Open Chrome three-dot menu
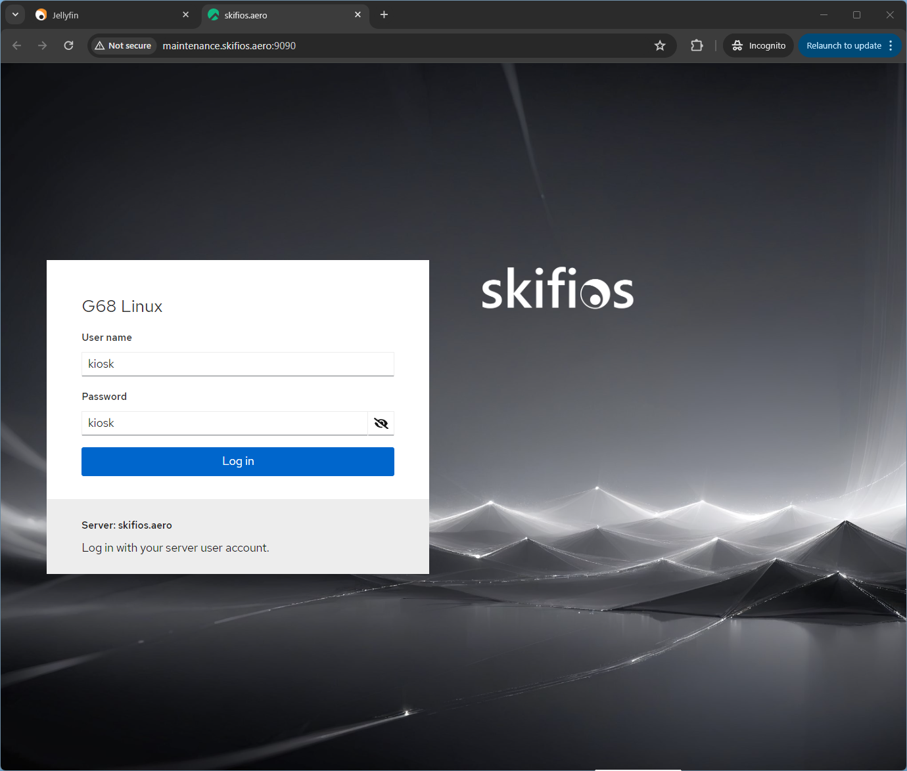The image size is (907, 771). point(891,45)
